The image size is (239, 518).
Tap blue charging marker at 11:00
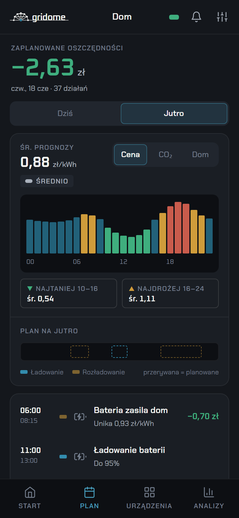(63, 457)
